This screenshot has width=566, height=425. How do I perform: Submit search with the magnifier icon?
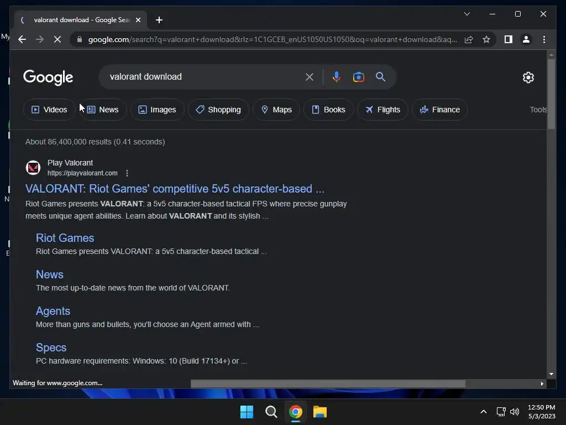380,76
